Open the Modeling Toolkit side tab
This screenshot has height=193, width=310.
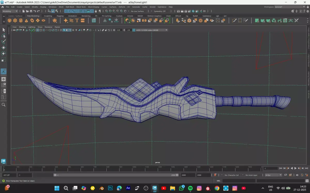308,78
